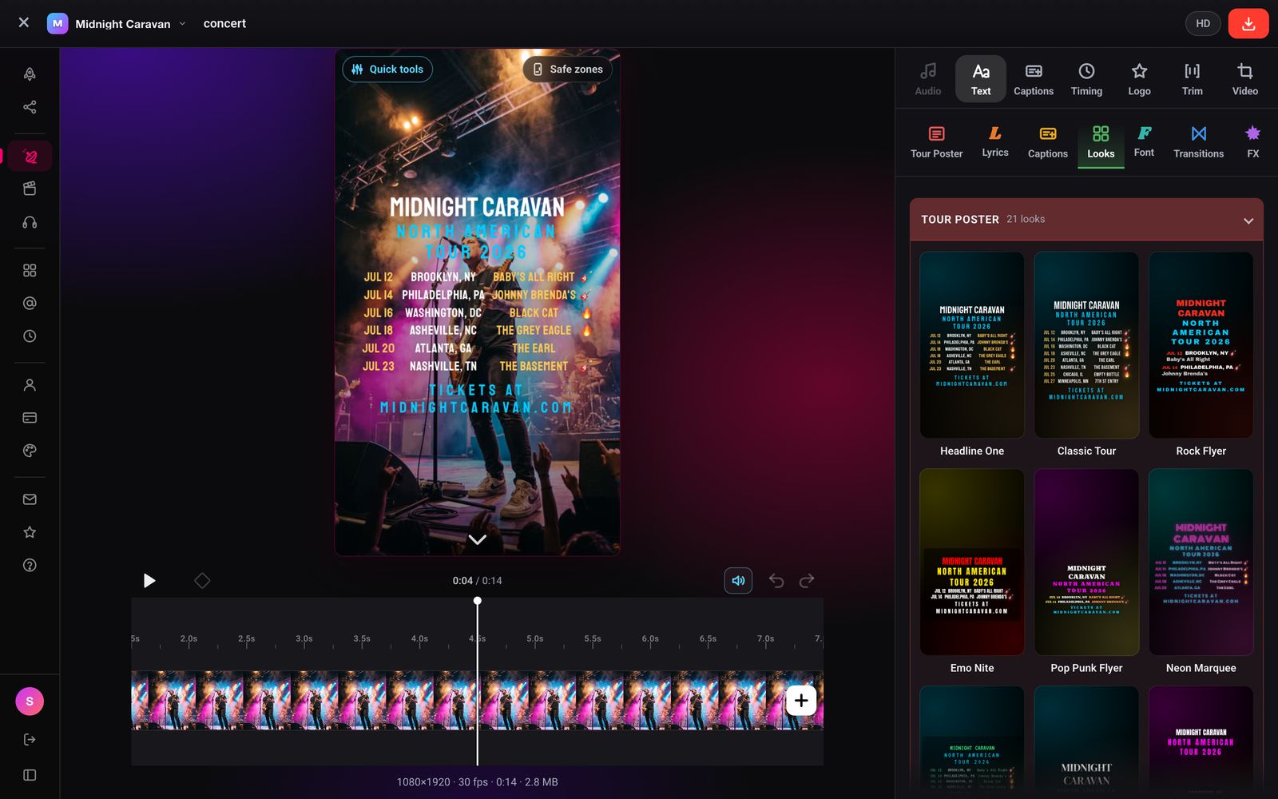Toggle the sidebar panel layout icon
The width and height of the screenshot is (1278, 799).
coord(30,775)
